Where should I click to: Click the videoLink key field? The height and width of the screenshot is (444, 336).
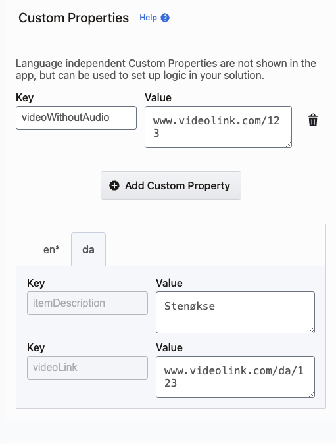[87, 368]
